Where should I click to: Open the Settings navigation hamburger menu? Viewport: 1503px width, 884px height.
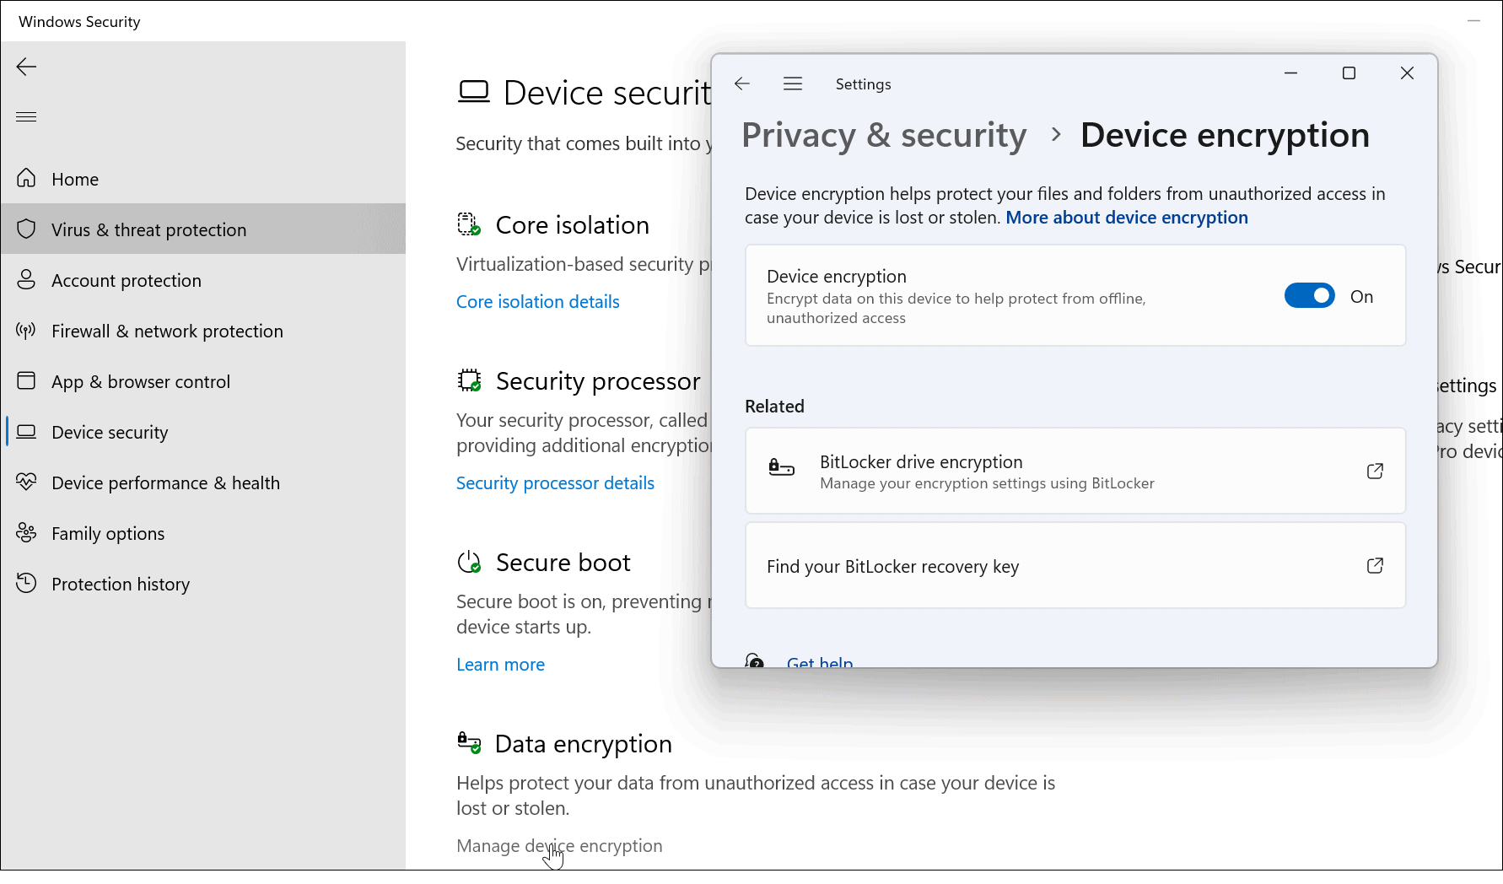[793, 84]
